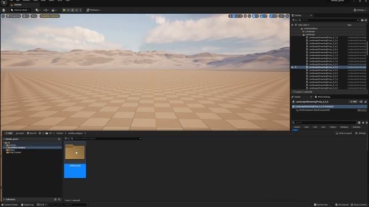Click the Details search field
The height and width of the screenshot is (207, 369).
coord(325,122)
